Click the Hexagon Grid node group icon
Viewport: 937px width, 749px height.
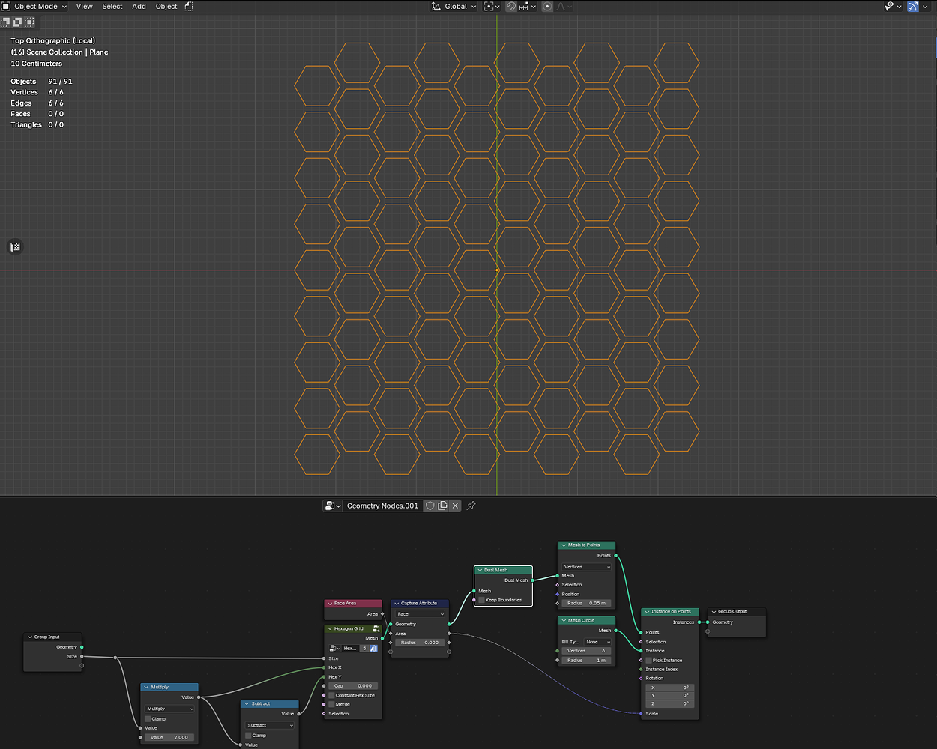(x=376, y=628)
